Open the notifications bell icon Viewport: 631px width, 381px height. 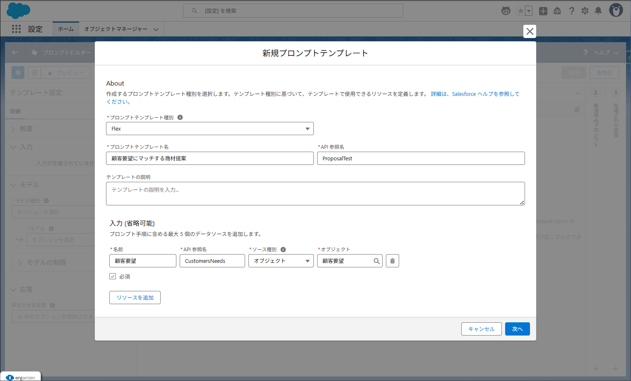598,11
